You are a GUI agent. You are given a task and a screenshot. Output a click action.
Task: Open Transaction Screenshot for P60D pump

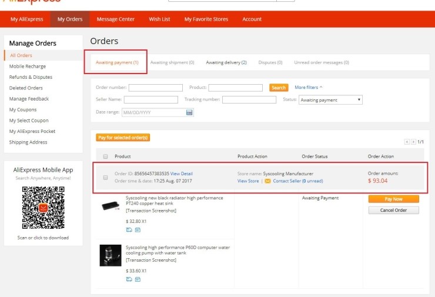[x=151, y=260]
